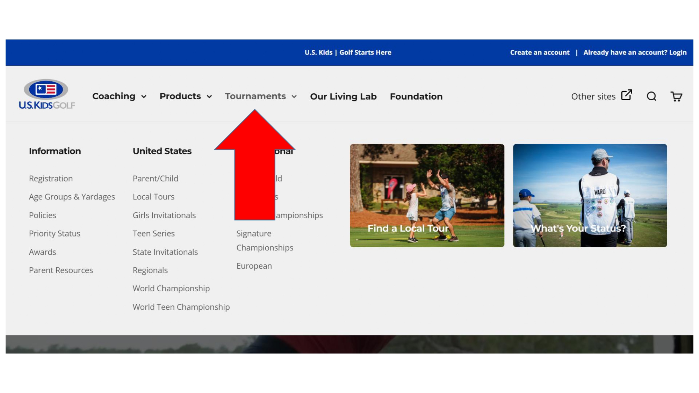This screenshot has width=699, height=393.
Task: Expand the Products dropdown menu
Action: [186, 96]
